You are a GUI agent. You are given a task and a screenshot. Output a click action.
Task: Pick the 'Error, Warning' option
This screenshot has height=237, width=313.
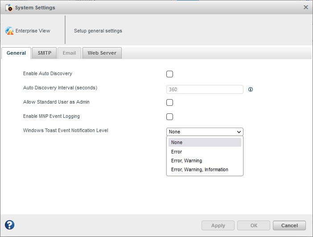point(205,161)
